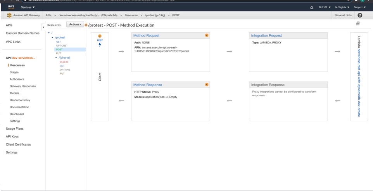Open Client Certificates section
The width and height of the screenshot is (373, 191).
click(18, 144)
